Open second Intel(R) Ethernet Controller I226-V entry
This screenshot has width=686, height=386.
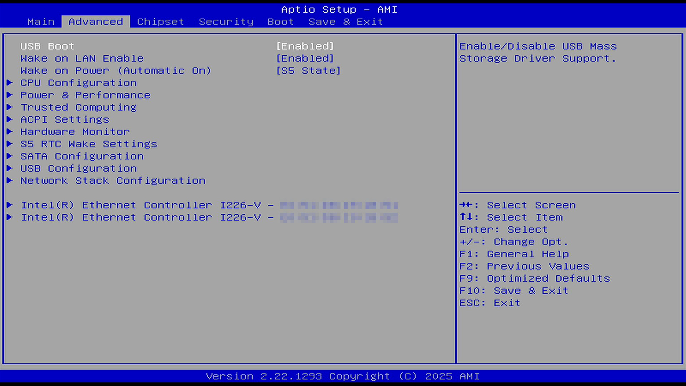(x=209, y=217)
